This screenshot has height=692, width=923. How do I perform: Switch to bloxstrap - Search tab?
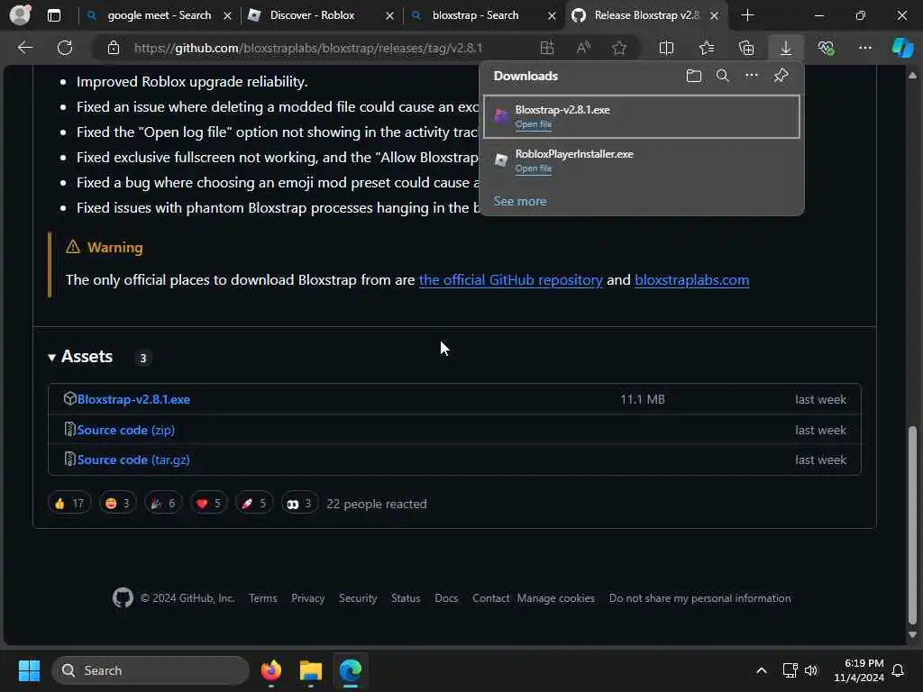click(x=483, y=15)
